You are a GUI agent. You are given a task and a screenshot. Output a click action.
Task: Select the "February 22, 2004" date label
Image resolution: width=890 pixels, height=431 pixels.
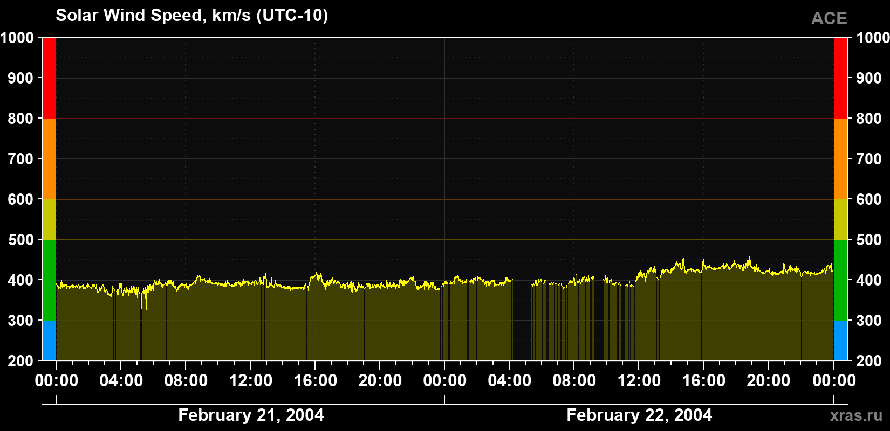(639, 415)
